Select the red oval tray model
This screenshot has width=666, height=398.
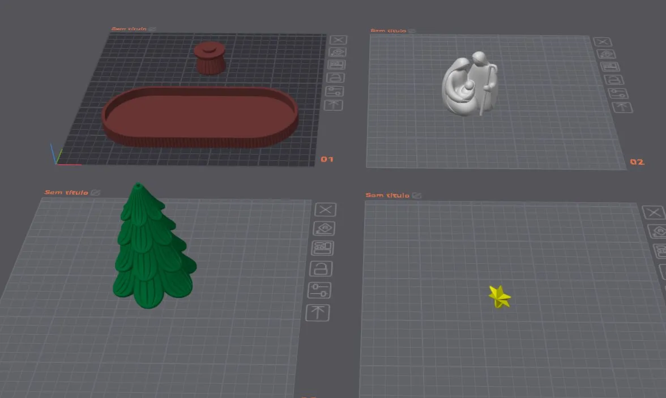(x=199, y=117)
